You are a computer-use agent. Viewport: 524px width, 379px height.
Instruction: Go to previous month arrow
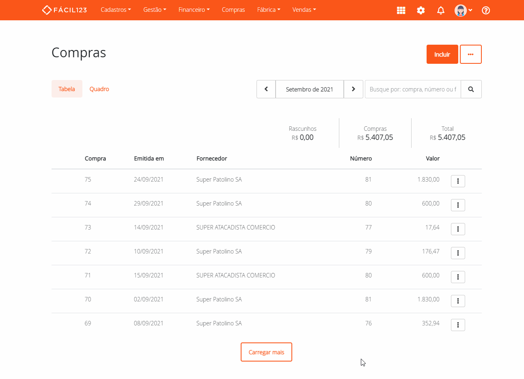[x=266, y=89]
